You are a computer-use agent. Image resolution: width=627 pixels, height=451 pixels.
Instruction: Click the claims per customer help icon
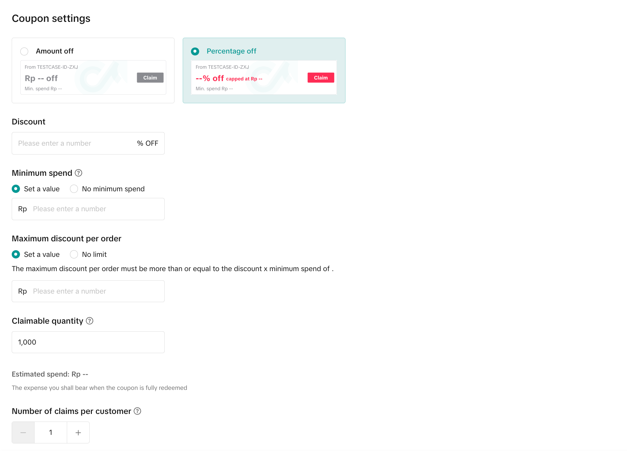tap(137, 411)
